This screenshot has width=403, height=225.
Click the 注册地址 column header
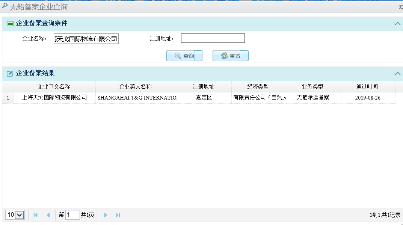pos(204,87)
